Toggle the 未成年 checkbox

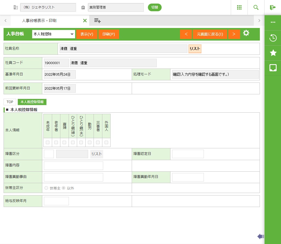tap(48, 142)
